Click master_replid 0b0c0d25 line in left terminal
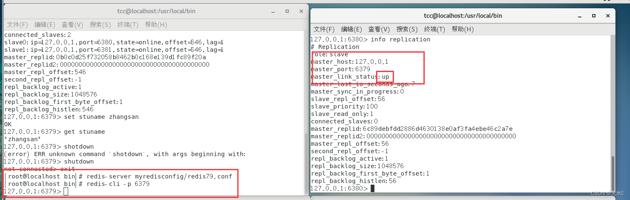This screenshot has height=200, width=630. pyautogui.click(x=105, y=57)
